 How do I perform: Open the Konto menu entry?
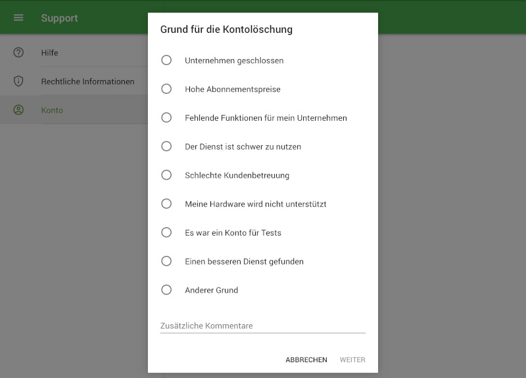click(74, 110)
